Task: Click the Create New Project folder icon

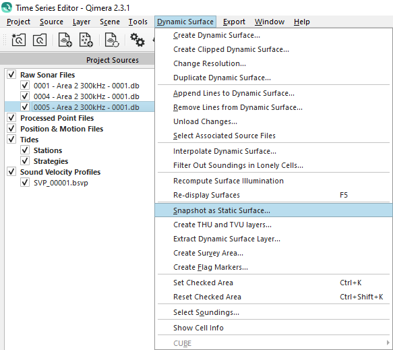Action: 18,40
